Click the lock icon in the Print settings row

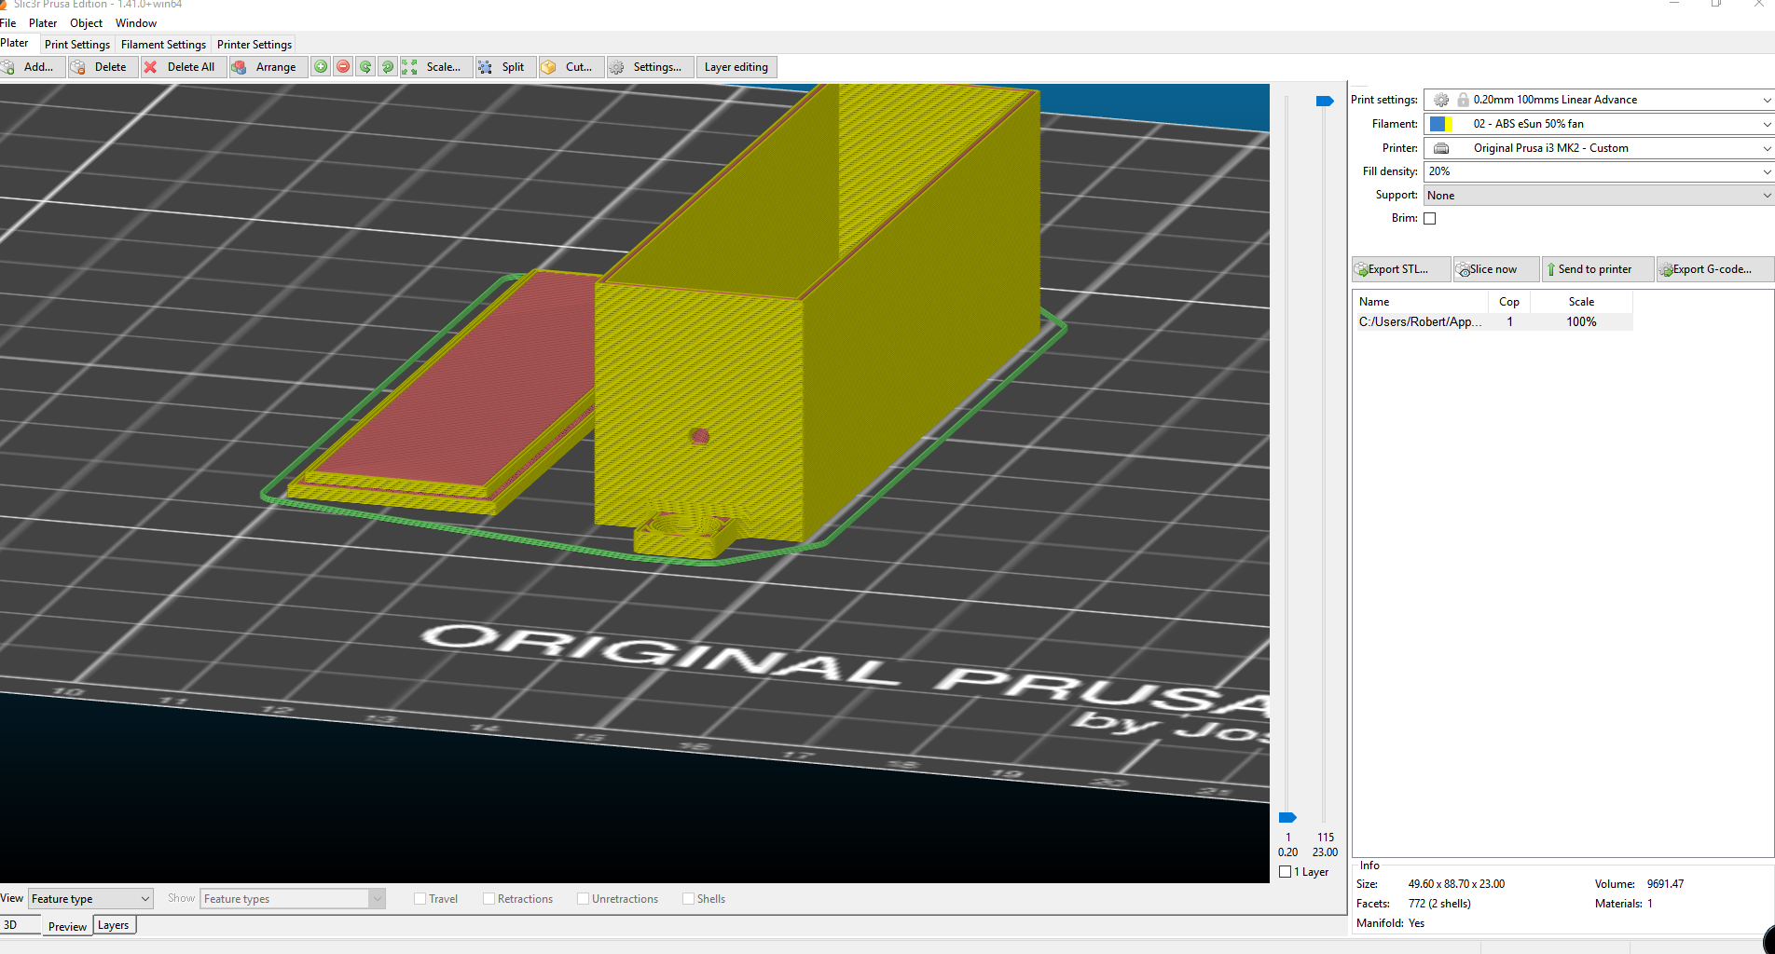pyautogui.click(x=1464, y=100)
